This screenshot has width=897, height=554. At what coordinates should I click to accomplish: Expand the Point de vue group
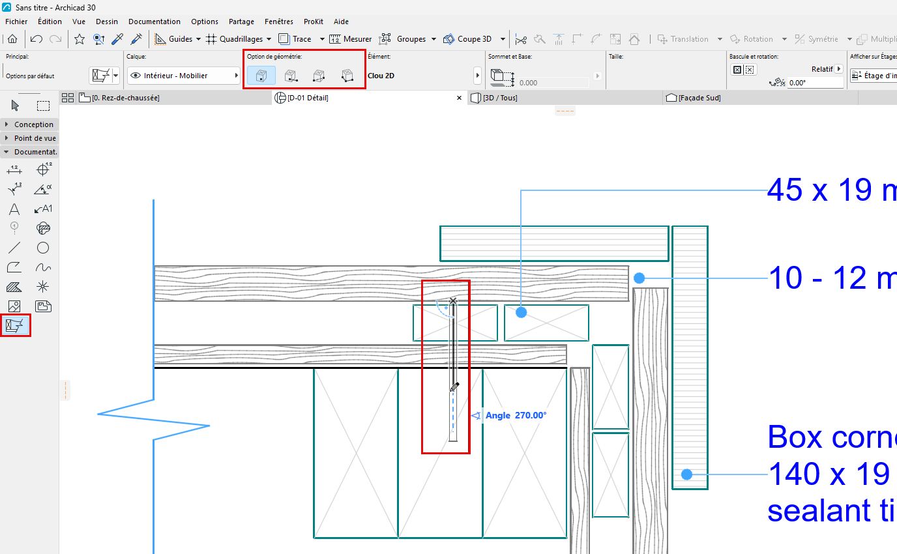point(30,138)
